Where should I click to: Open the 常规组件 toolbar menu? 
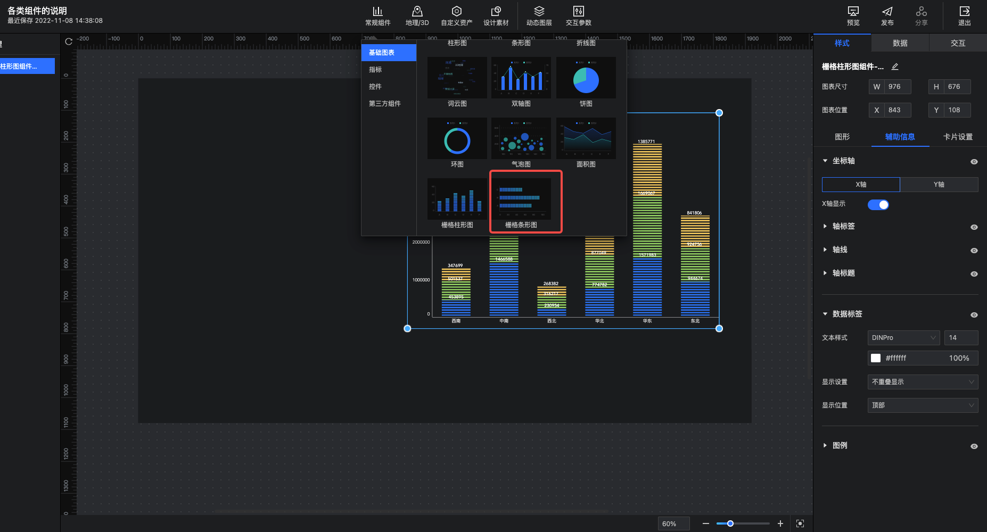377,16
